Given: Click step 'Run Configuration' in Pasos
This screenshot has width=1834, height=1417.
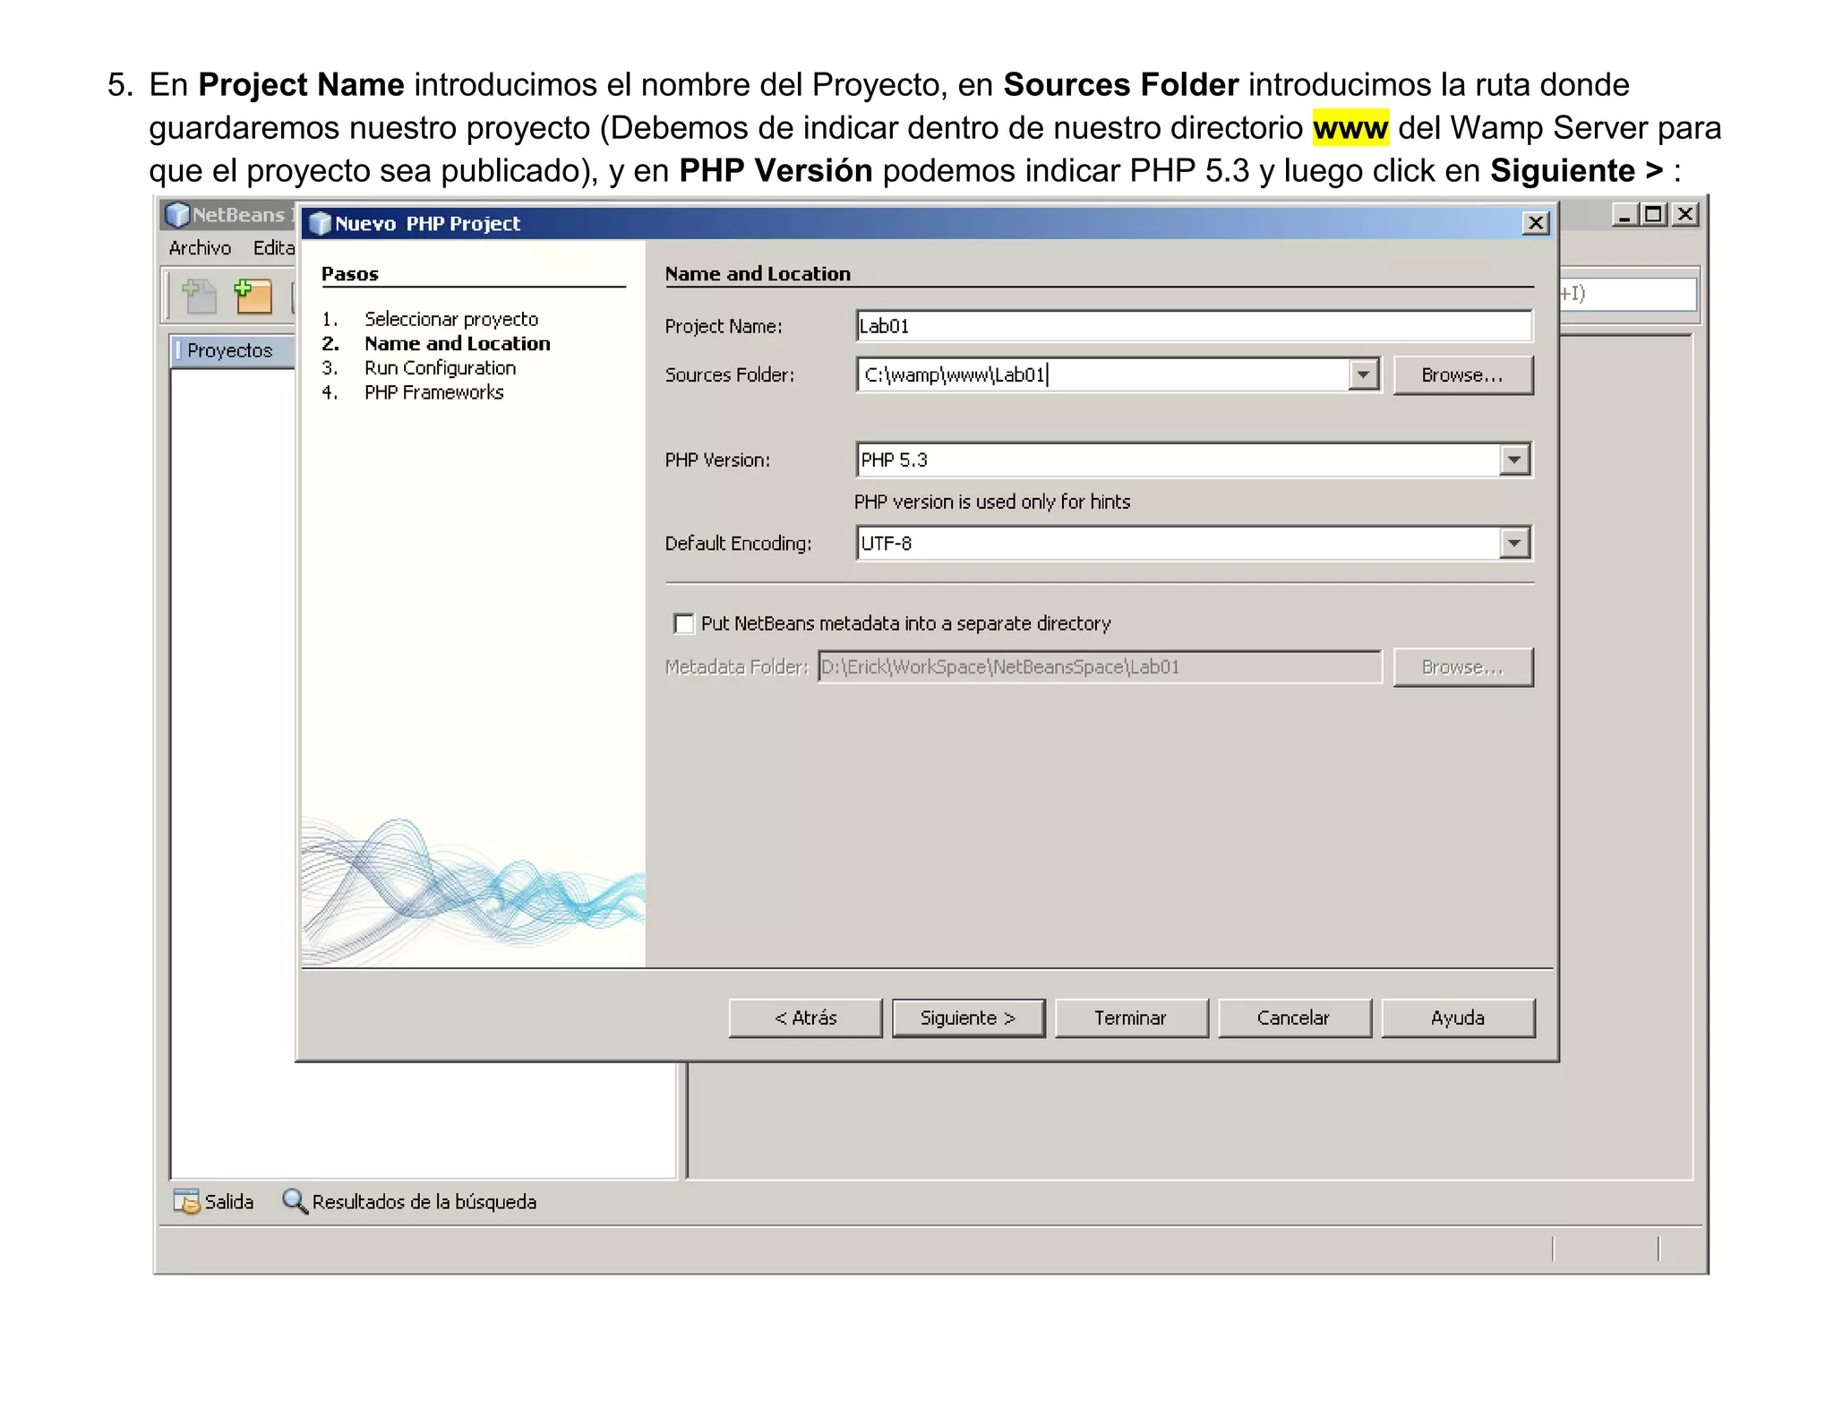Looking at the screenshot, I should tap(440, 368).
